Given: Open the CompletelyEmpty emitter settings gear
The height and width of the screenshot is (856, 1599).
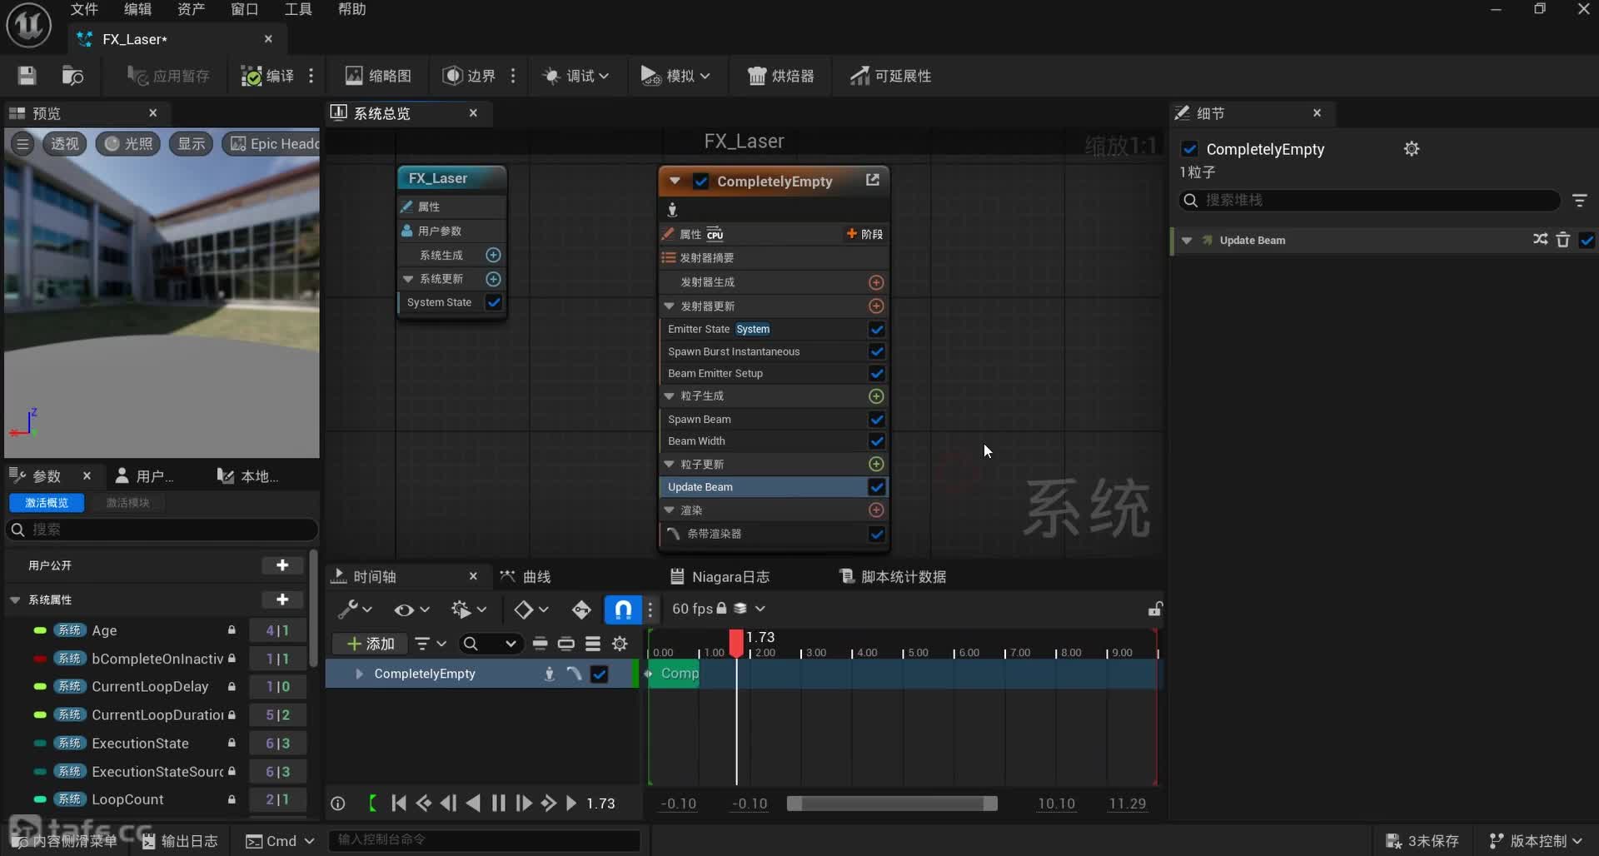Looking at the screenshot, I should 1411,149.
